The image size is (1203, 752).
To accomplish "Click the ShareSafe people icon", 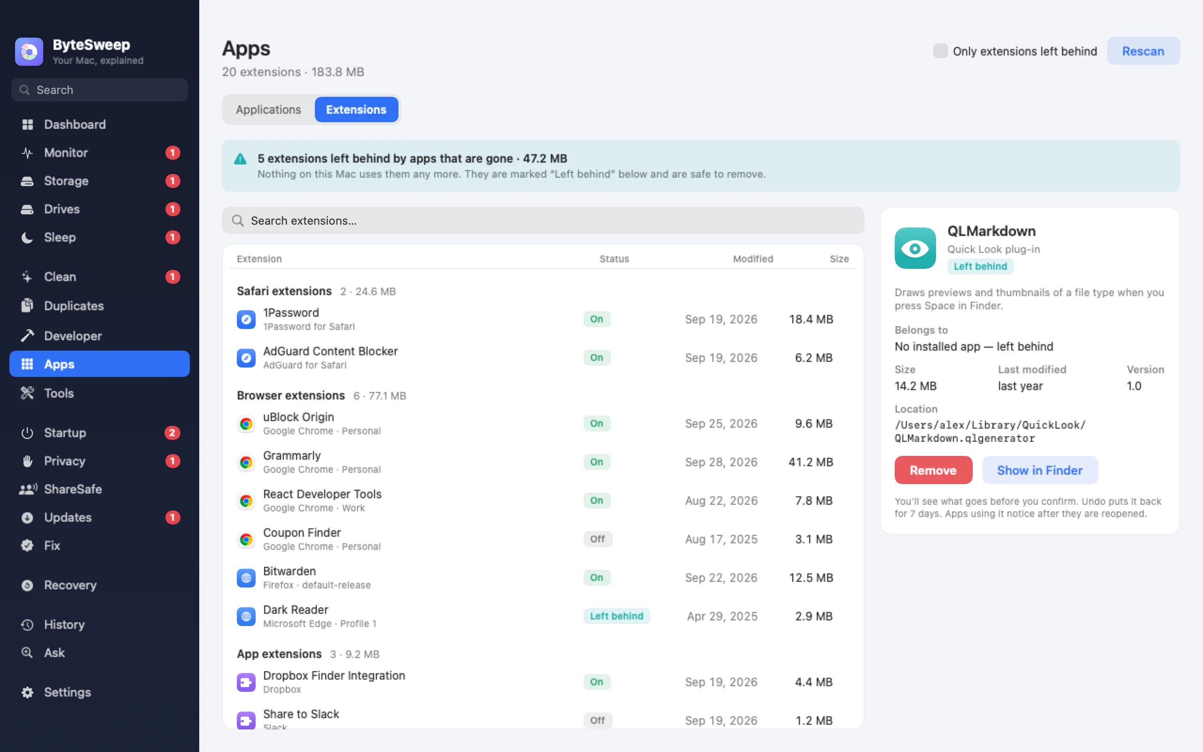I will coord(28,489).
